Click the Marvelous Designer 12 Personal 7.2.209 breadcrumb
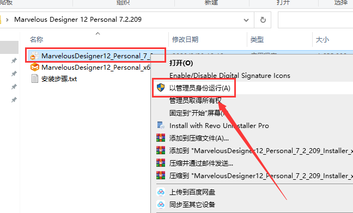The height and width of the screenshot is (213, 353). coord(78,20)
